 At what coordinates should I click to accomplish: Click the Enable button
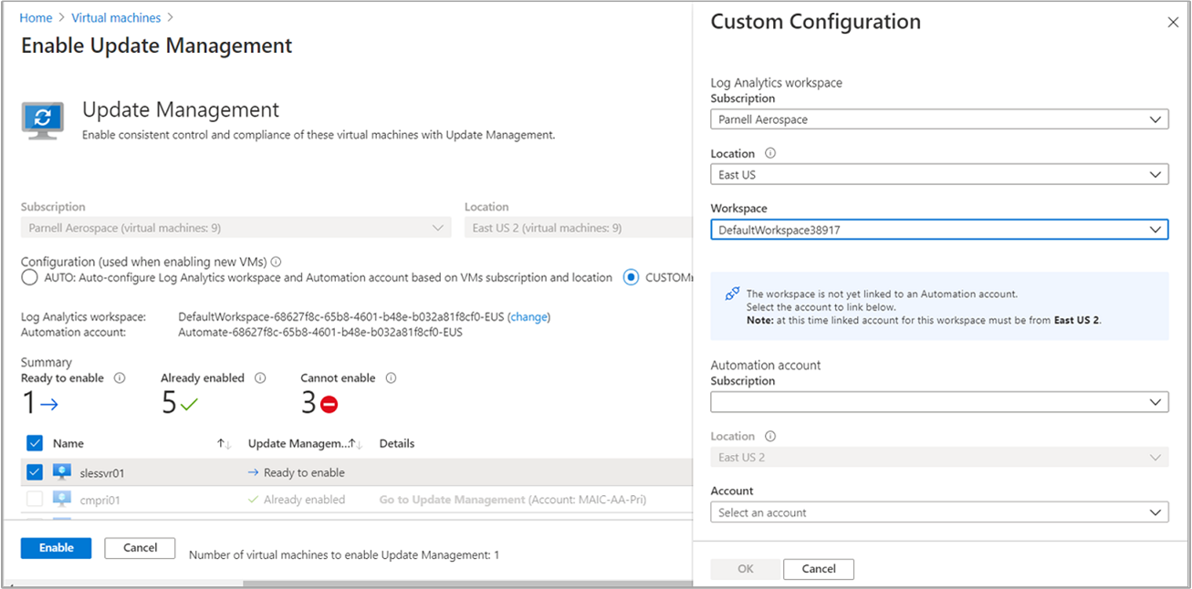pyautogui.click(x=55, y=547)
